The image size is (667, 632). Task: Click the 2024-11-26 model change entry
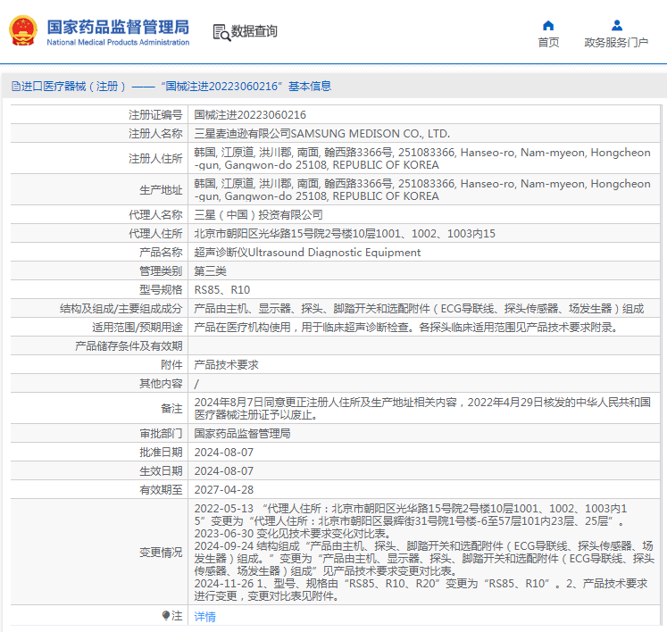pyautogui.click(x=421, y=589)
